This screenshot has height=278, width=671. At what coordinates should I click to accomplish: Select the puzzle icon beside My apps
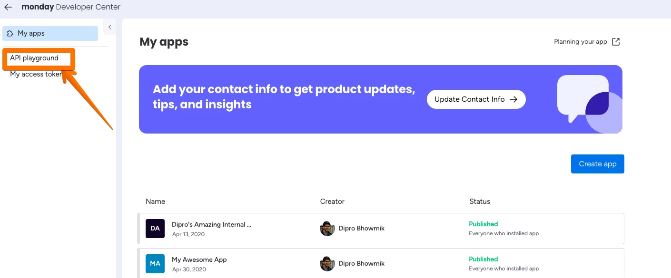(10, 33)
